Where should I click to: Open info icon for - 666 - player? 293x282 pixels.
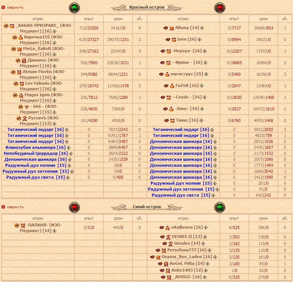click(54, 112)
